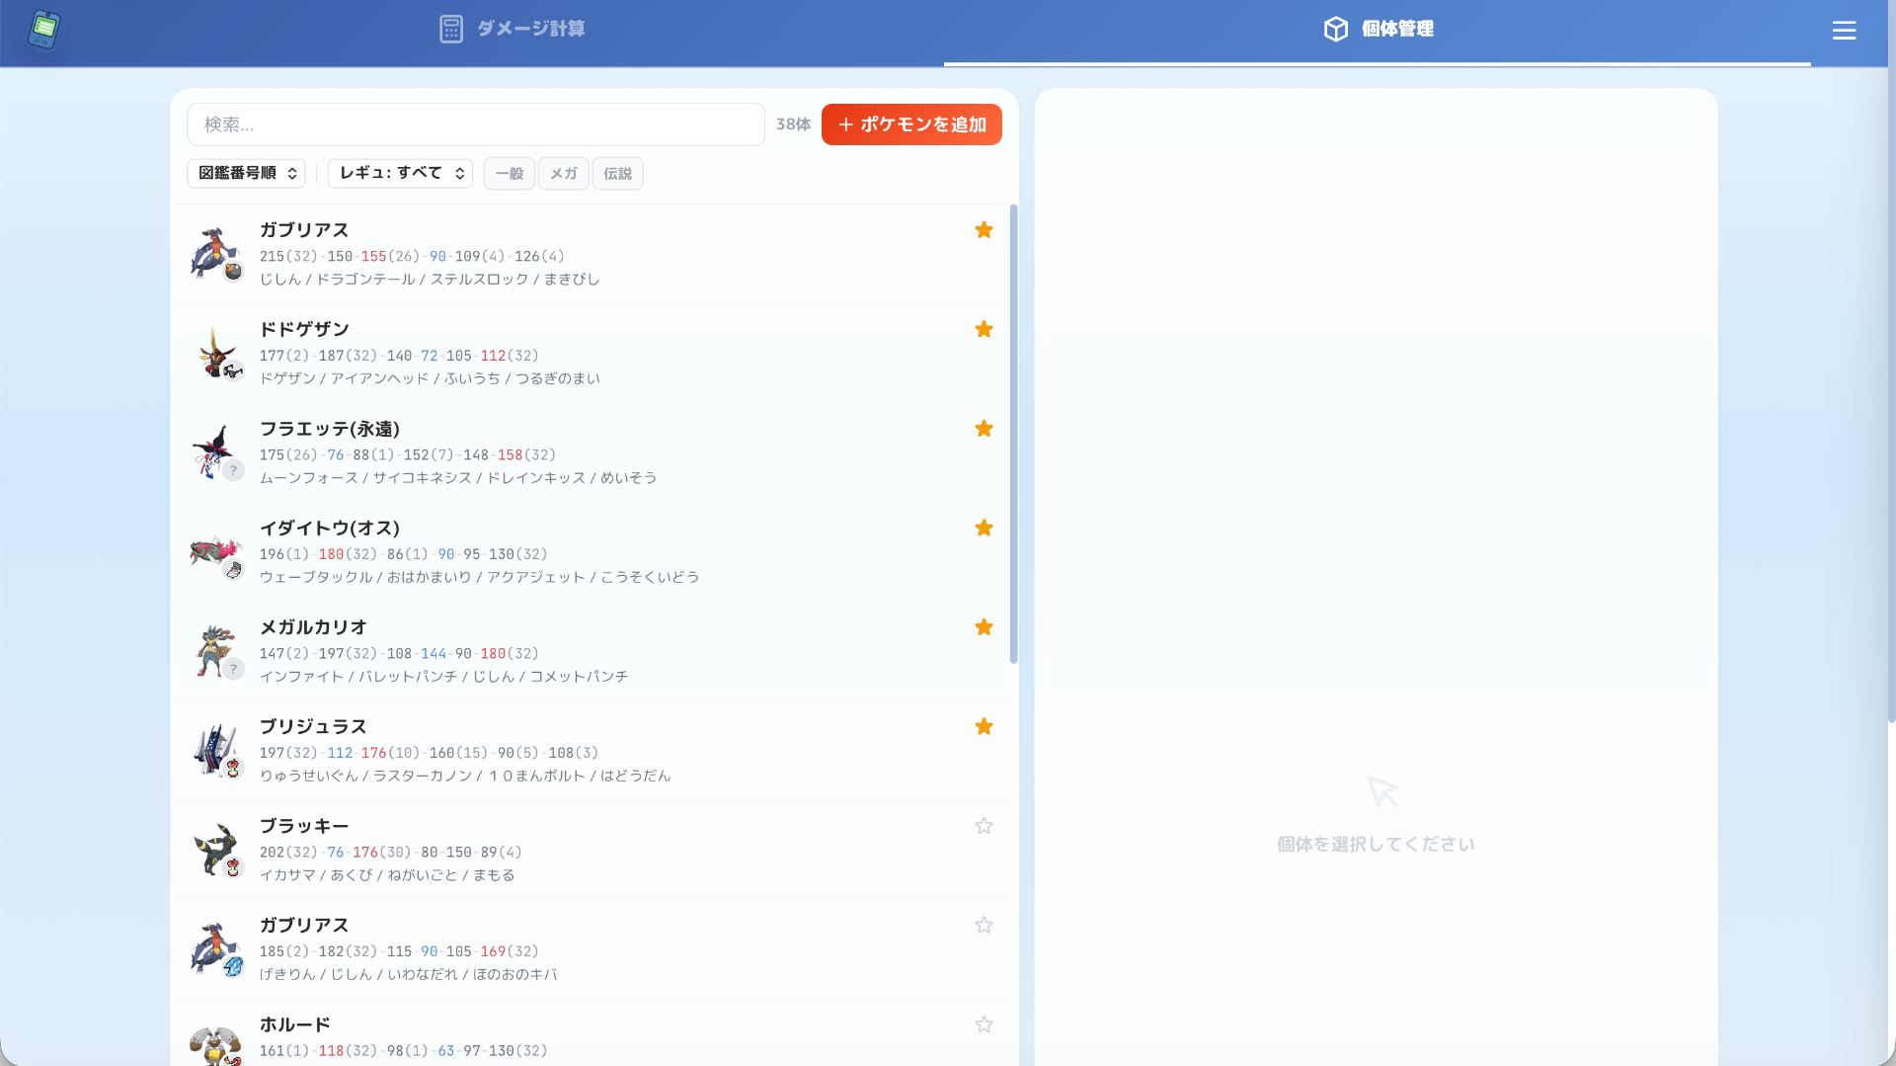Image resolution: width=1896 pixels, height=1066 pixels.
Task: Click the じしん / ドラゴンテール moves line
Action: tap(430, 280)
